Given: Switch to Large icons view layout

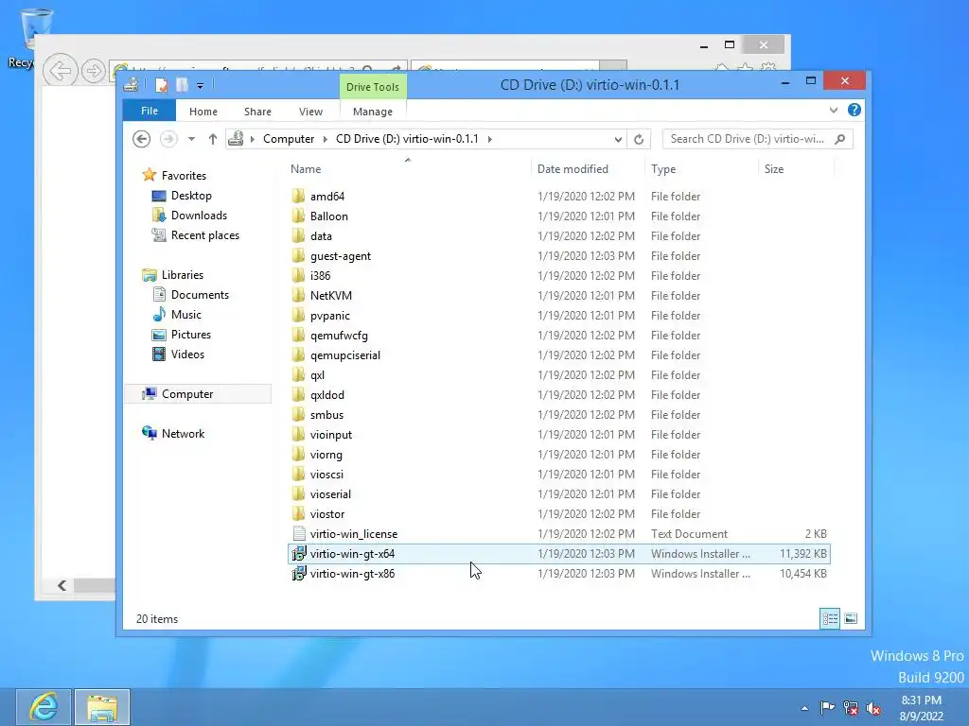Looking at the screenshot, I should [851, 618].
